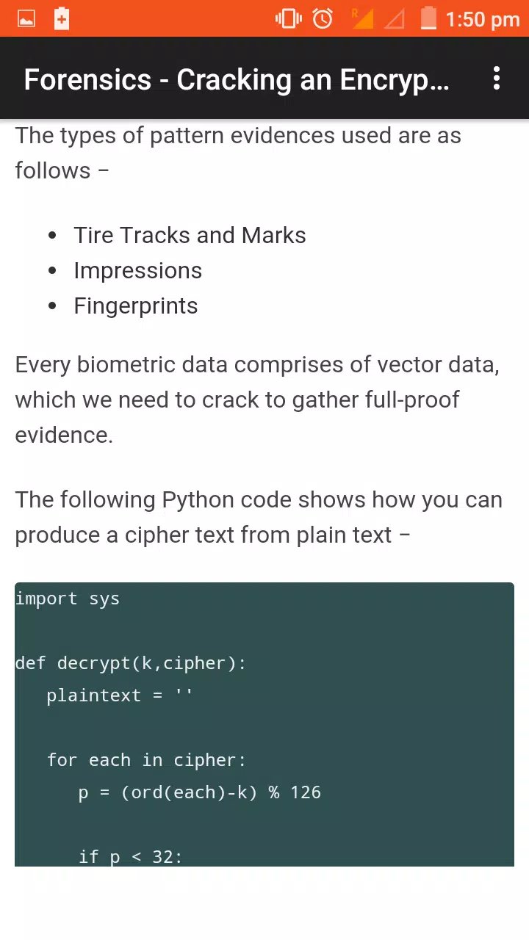This screenshot has width=529, height=940.
Task: Tap the Forensics page title
Action: [x=237, y=79]
